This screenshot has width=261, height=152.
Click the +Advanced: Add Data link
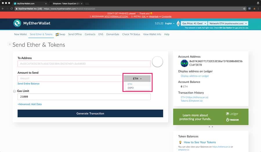[x=30, y=104]
